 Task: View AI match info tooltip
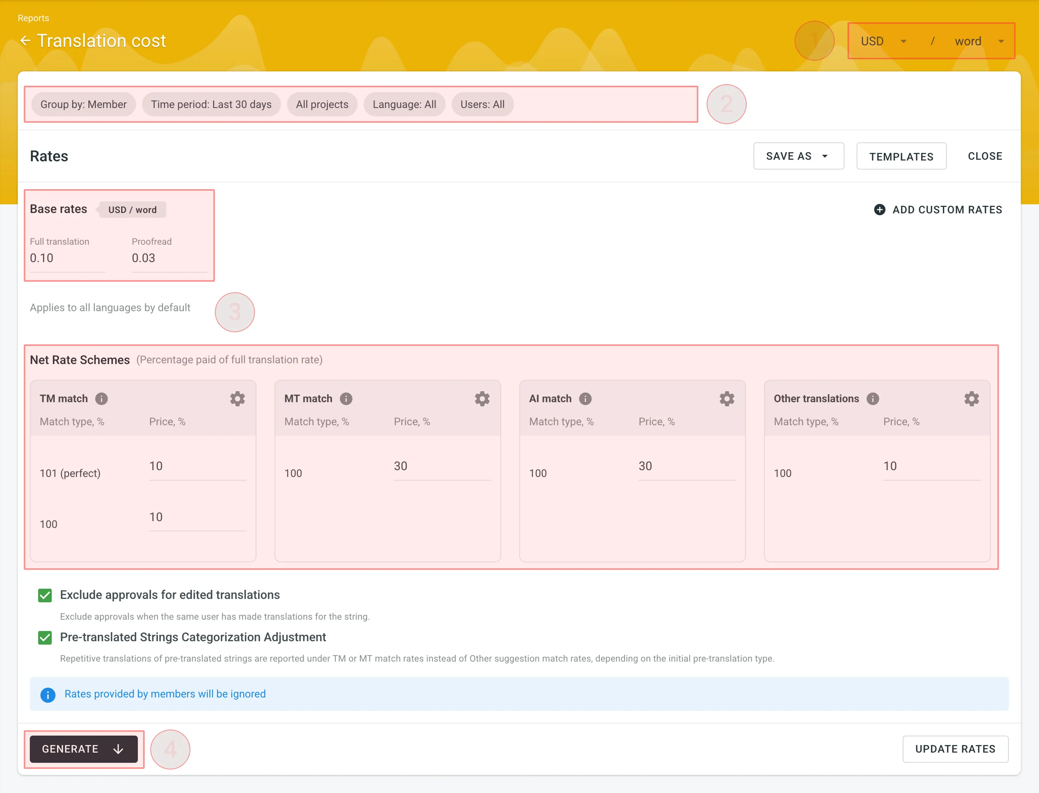pyautogui.click(x=585, y=398)
